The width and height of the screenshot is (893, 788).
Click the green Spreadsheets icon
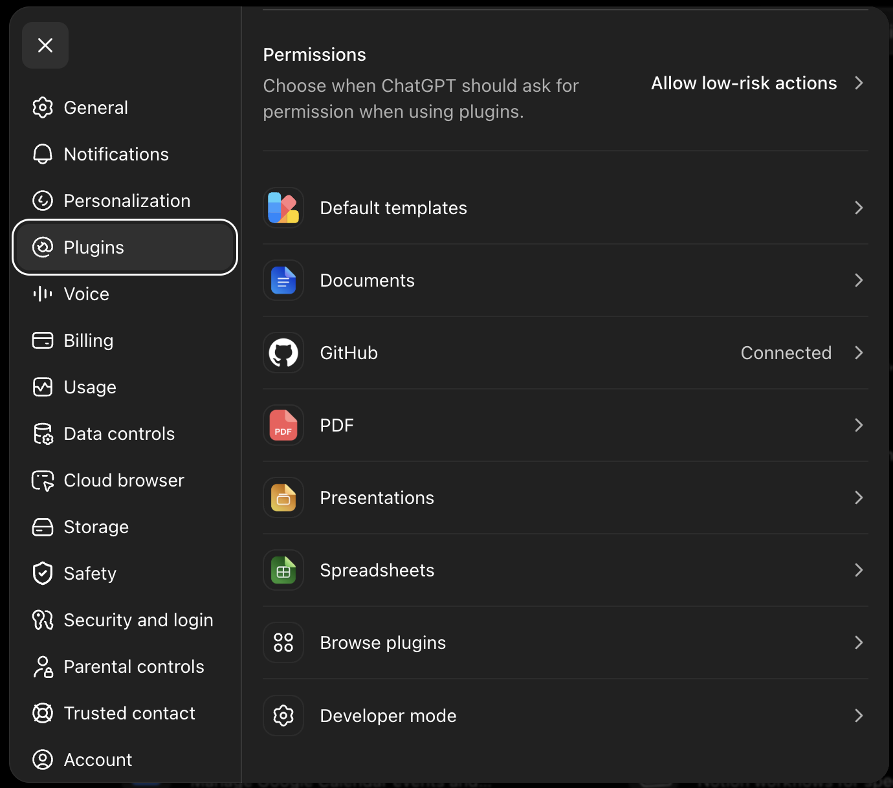click(283, 570)
